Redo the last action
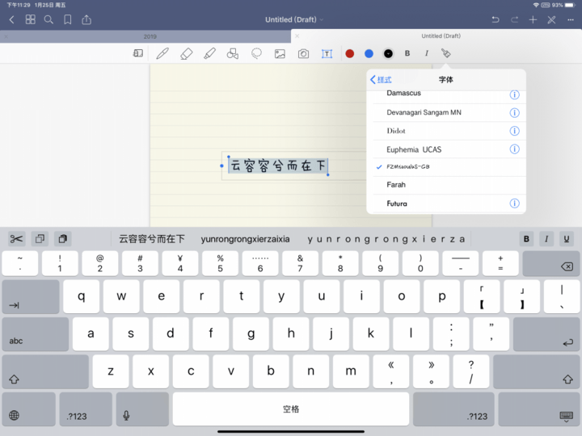The width and height of the screenshot is (582, 436). 514,19
